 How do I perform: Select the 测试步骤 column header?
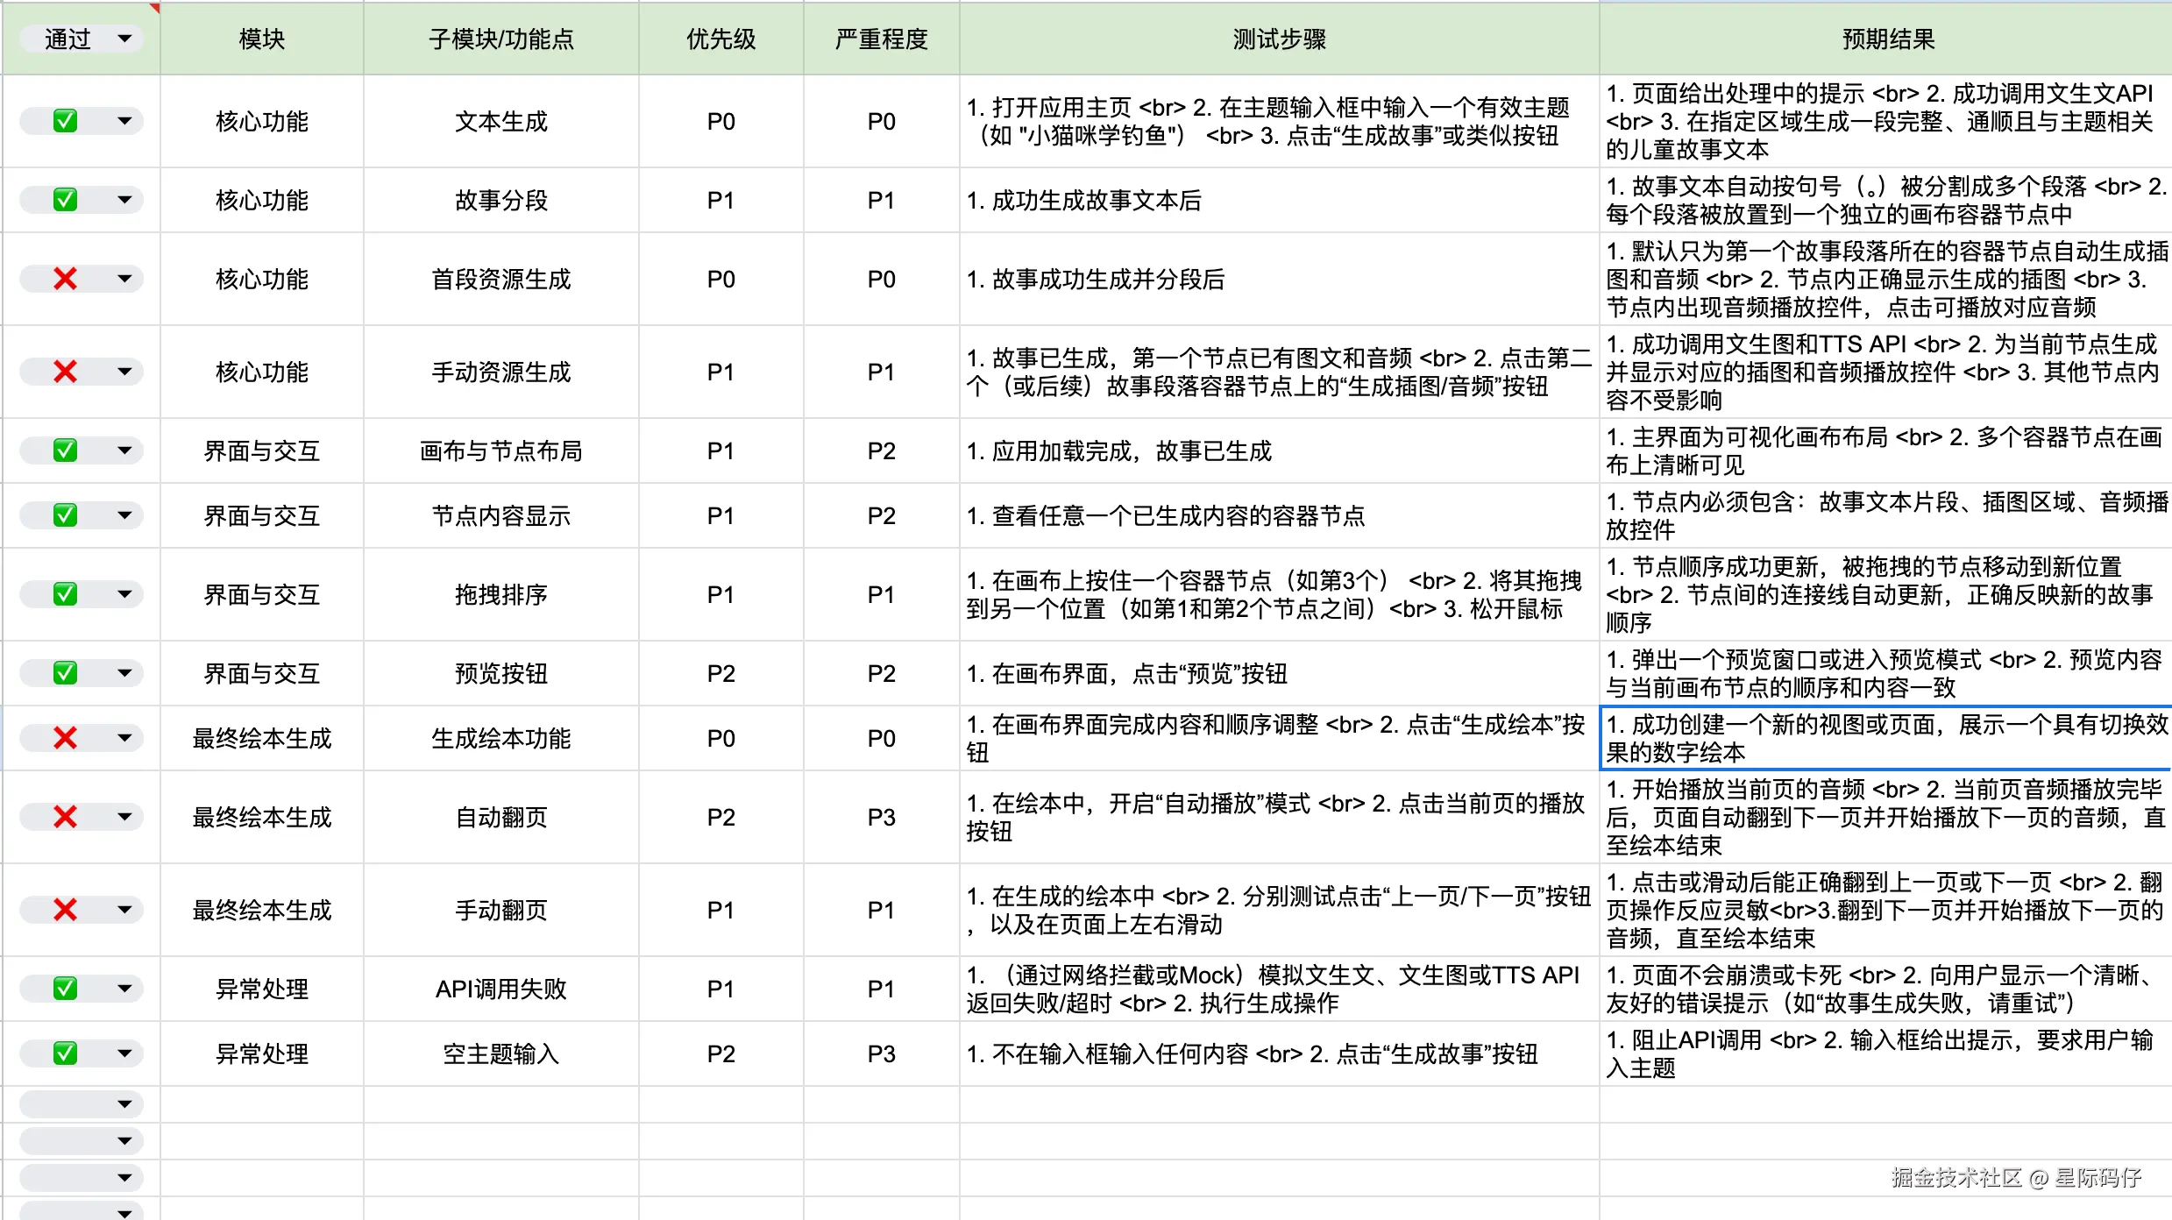[1279, 39]
